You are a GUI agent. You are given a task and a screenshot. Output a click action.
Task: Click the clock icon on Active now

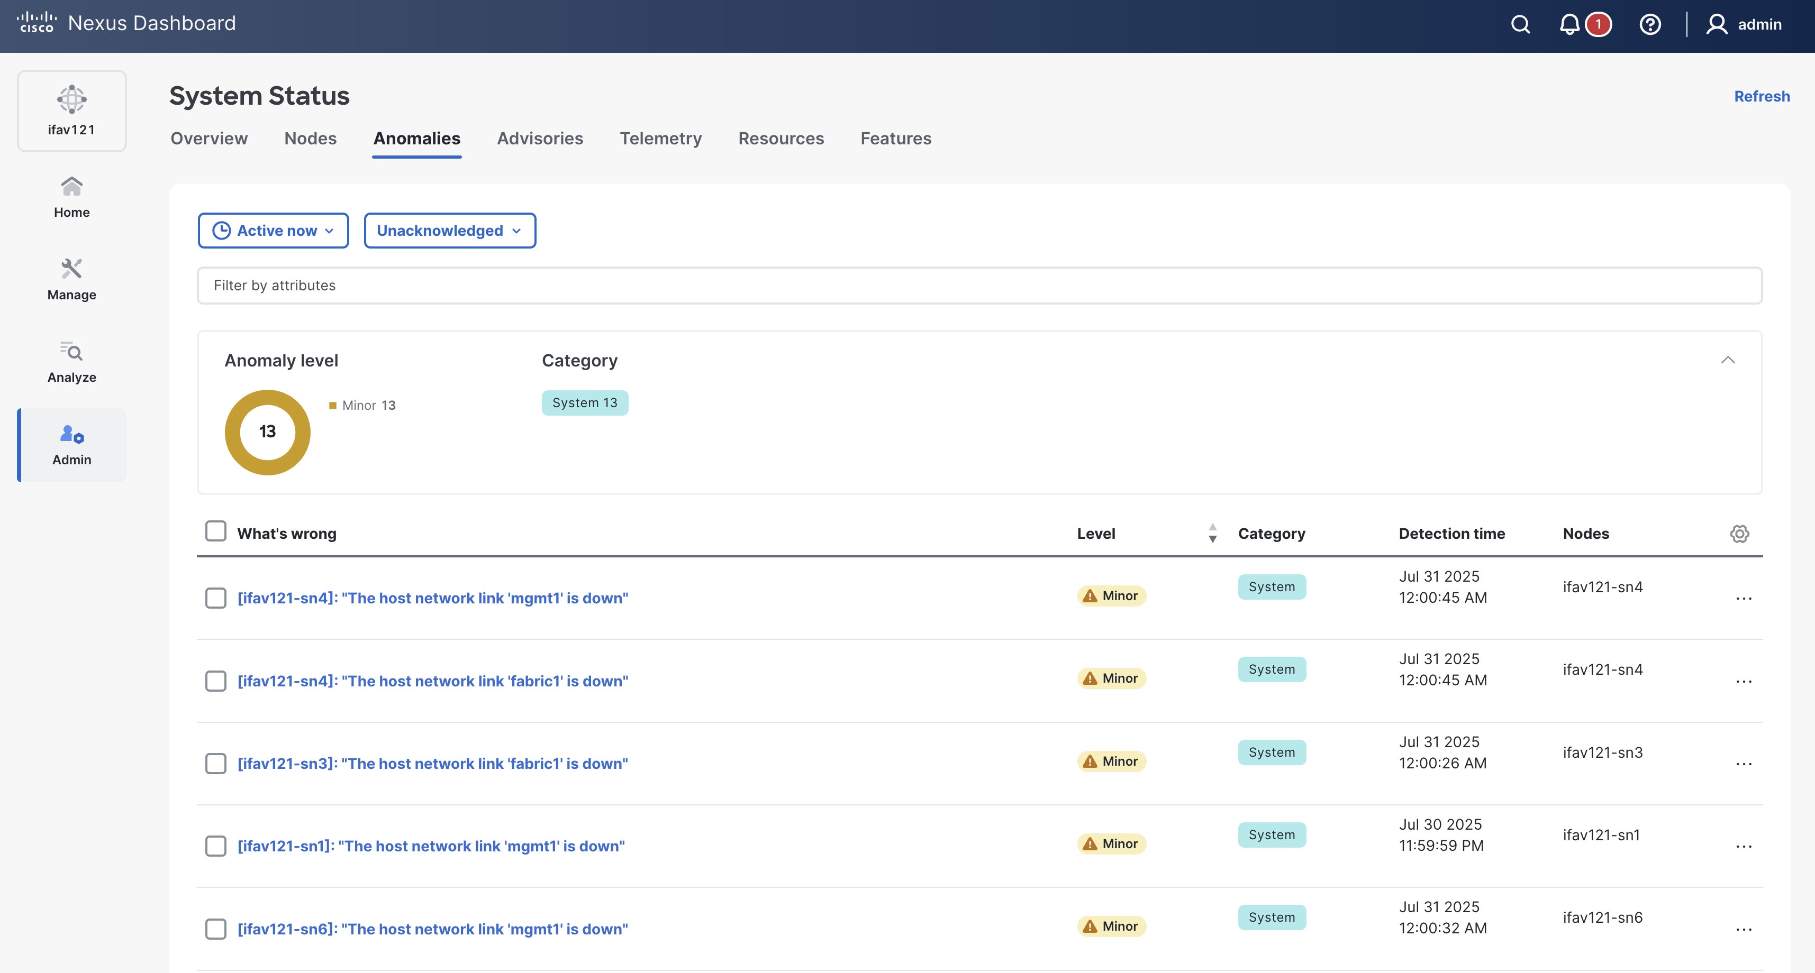221,231
